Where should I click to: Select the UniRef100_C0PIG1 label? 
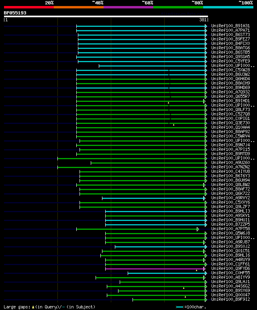(230, 119)
